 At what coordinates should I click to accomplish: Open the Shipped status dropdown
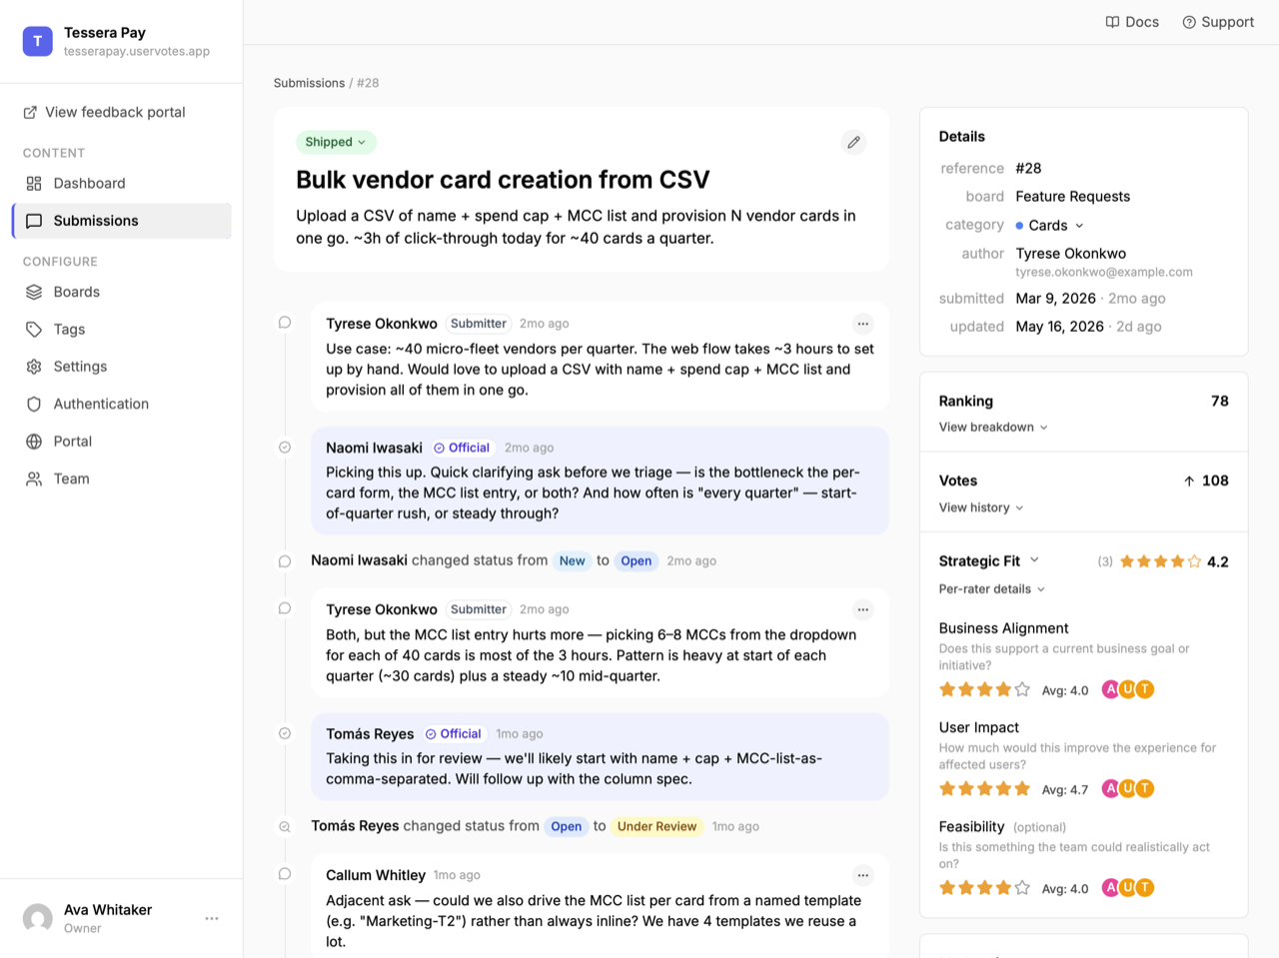point(336,142)
